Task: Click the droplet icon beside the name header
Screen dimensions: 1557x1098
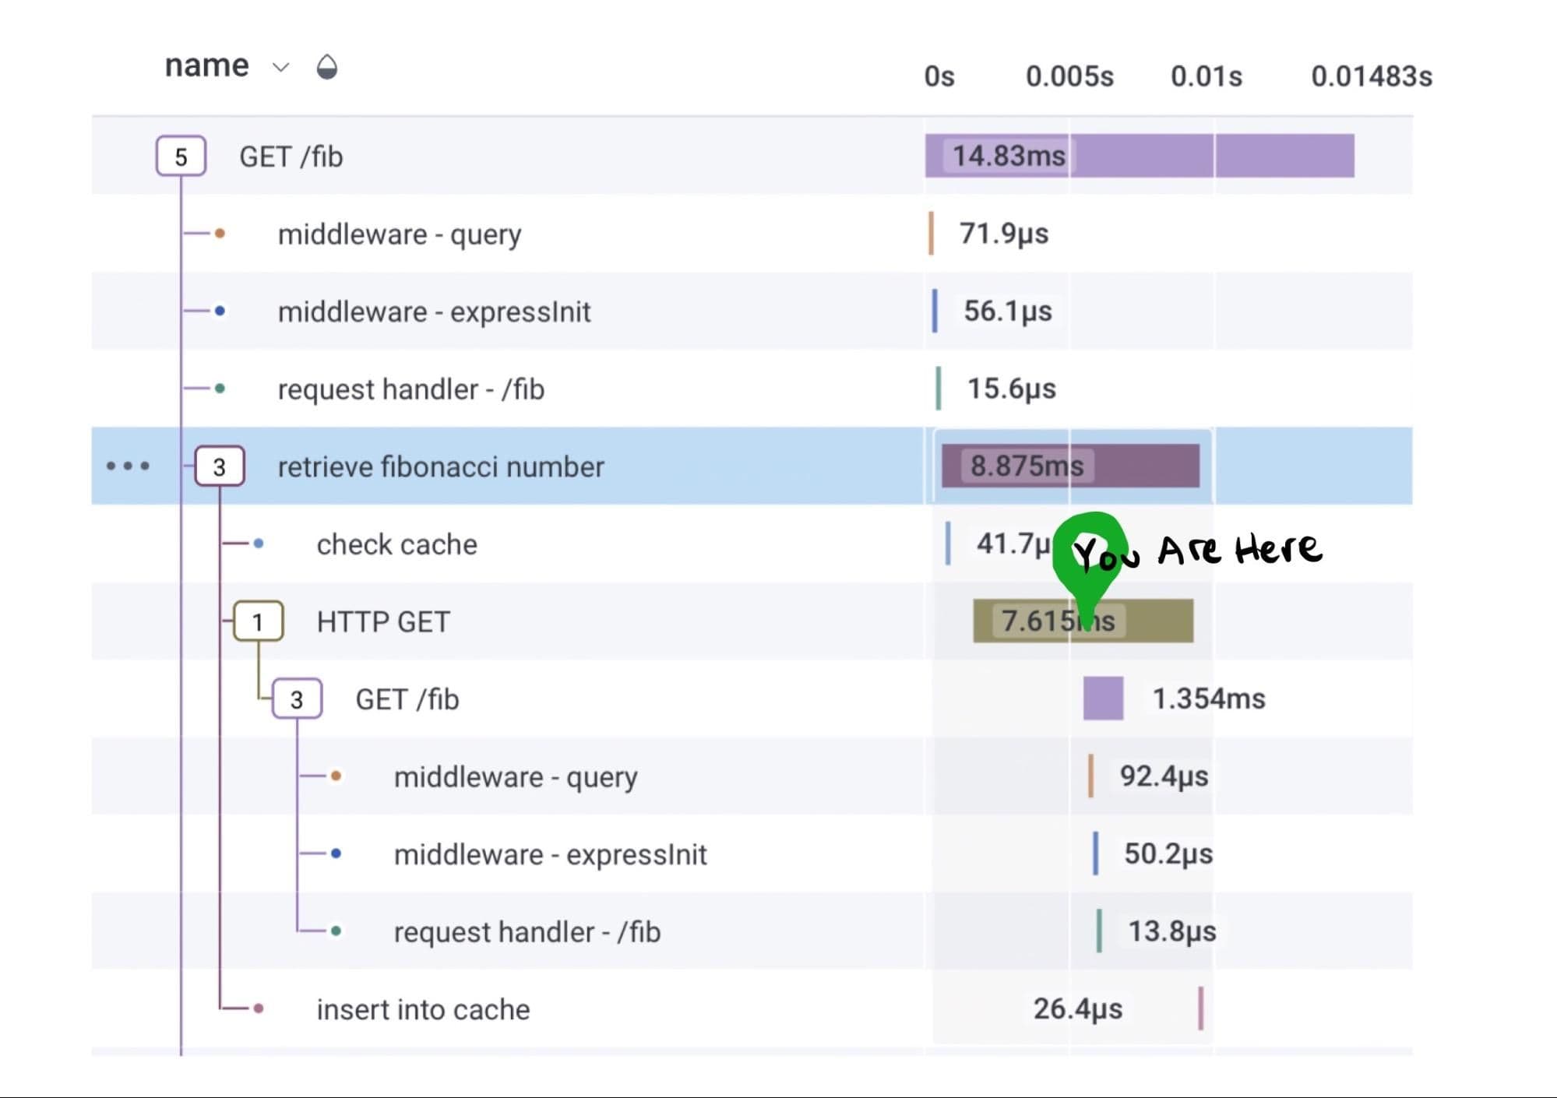Action: point(328,69)
